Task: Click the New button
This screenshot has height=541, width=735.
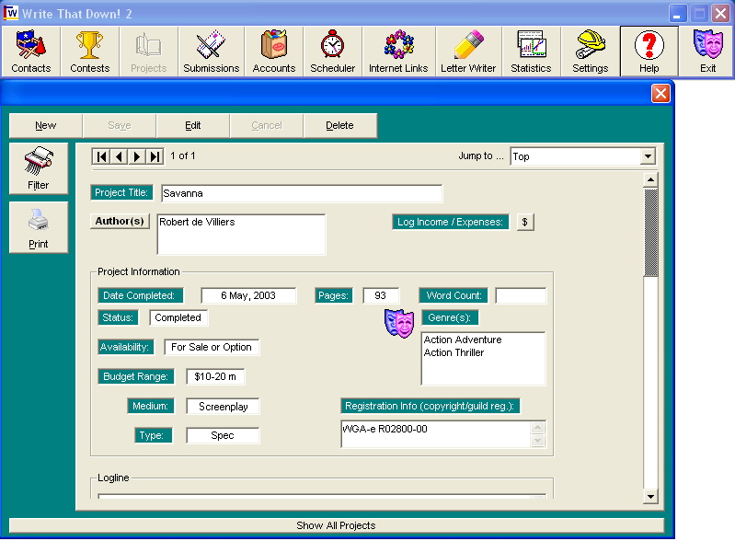Action: tap(45, 126)
